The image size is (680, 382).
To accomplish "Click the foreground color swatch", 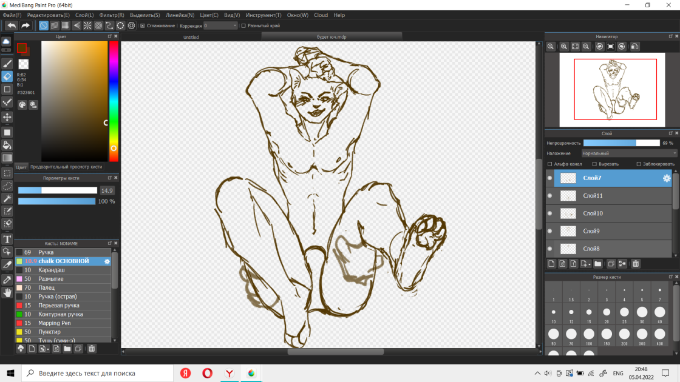I will pos(22,48).
